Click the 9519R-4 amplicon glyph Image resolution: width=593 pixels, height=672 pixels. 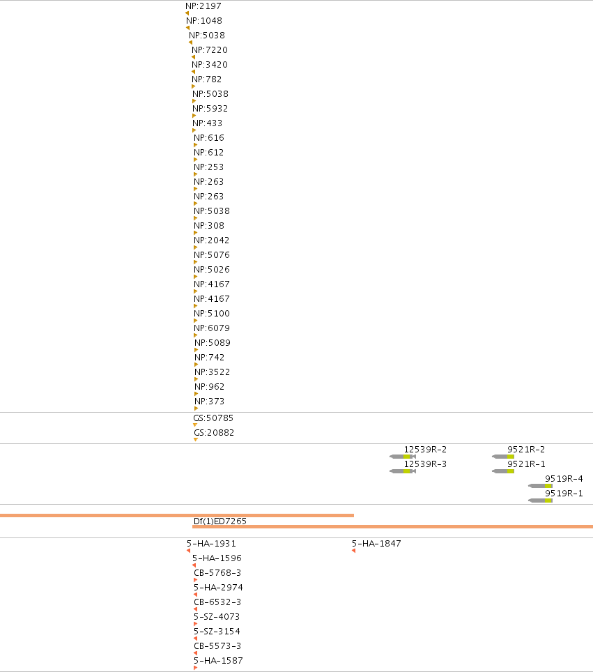(x=540, y=486)
